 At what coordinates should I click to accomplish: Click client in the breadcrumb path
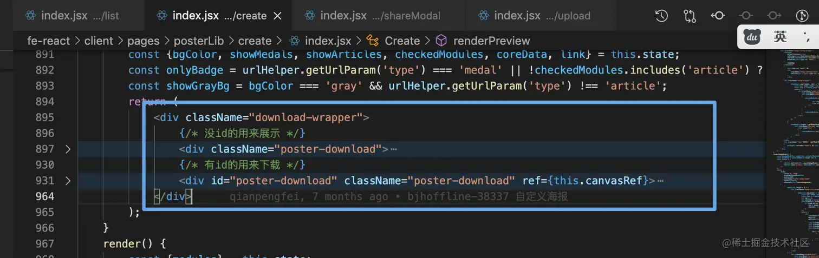99,41
